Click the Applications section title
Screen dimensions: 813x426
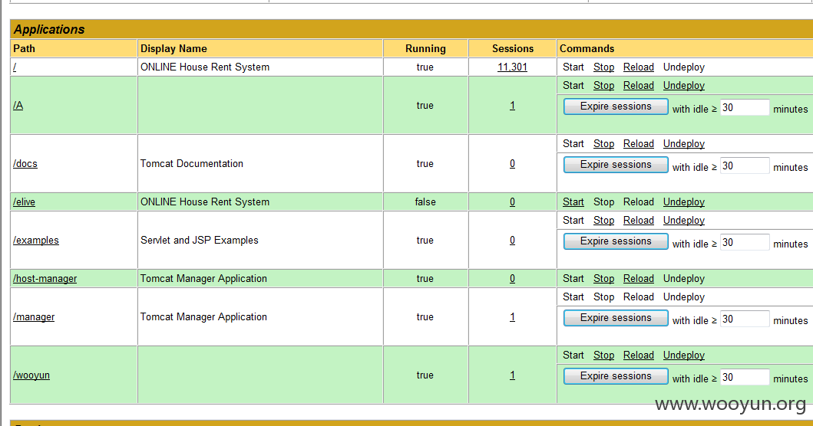tap(49, 30)
